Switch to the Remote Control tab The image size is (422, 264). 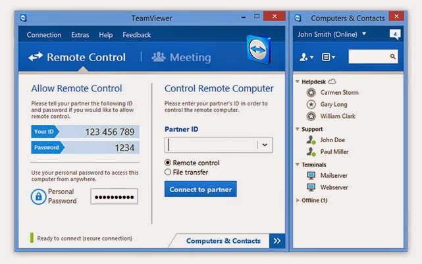pyautogui.click(x=77, y=57)
